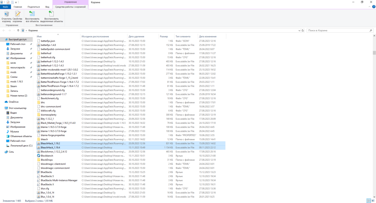
Task: Click the scrollbar down arrow
Action: 374,197
